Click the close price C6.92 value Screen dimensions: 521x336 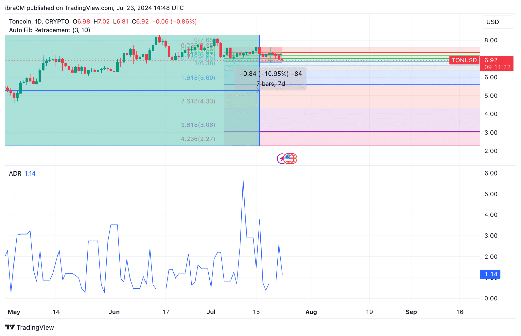pos(140,22)
